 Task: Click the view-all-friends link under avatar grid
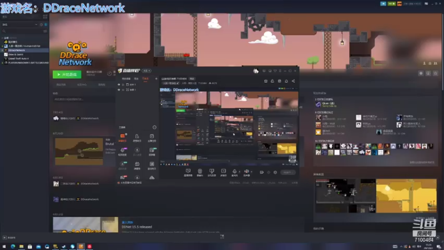422,162
